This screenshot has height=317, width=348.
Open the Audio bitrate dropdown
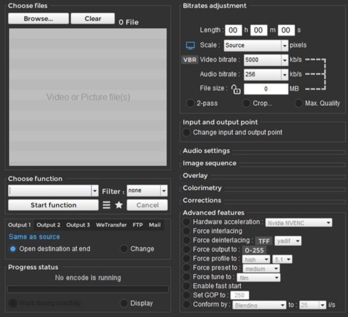(x=266, y=74)
